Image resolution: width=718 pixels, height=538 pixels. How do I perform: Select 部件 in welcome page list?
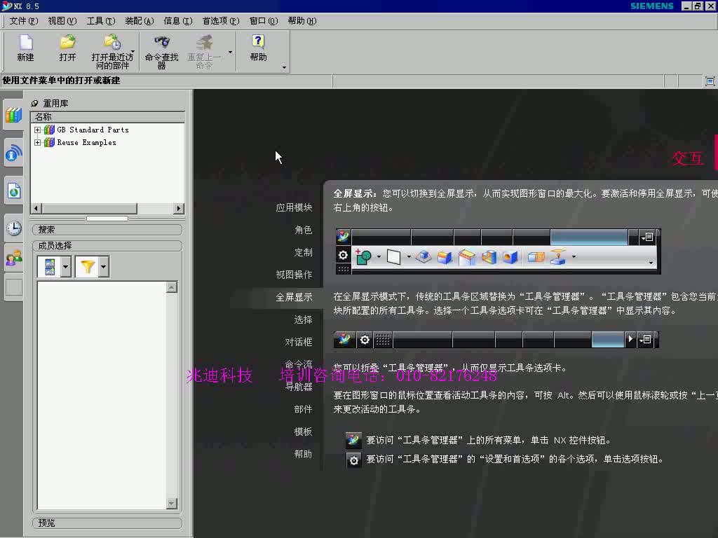[303, 409]
